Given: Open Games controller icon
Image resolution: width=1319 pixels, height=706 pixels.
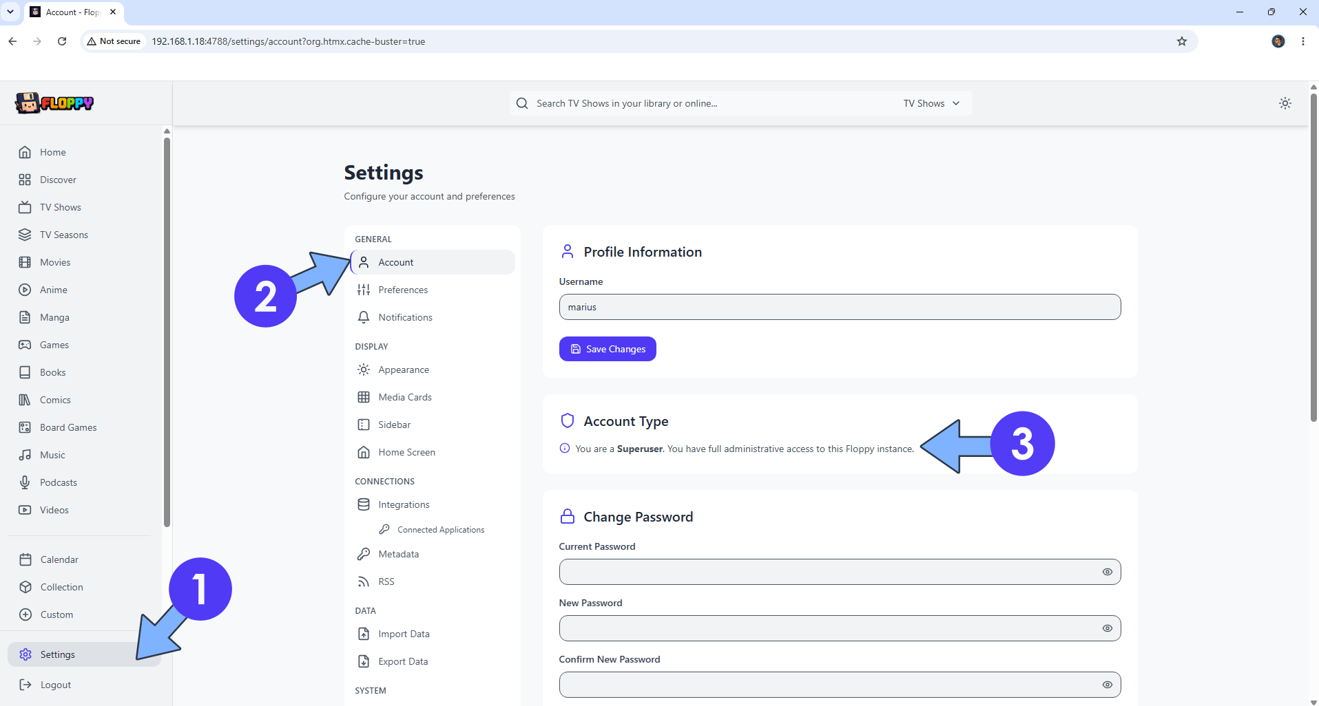Looking at the screenshot, I should (x=25, y=345).
